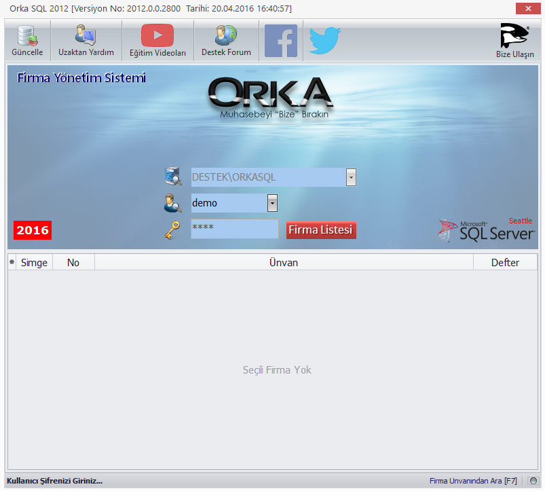Screen dimensions: 545x491
Task: Click the password input field
Action: coord(235,229)
